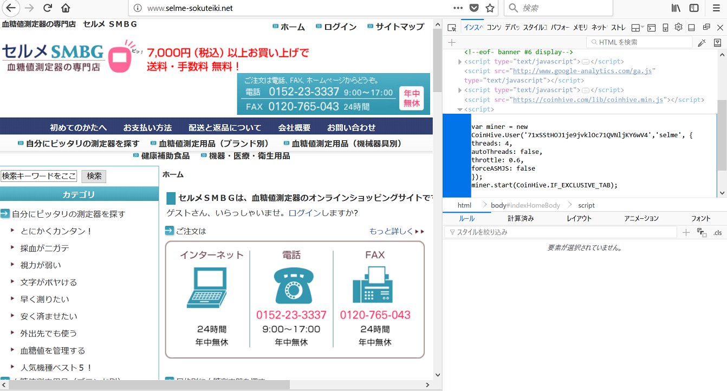Select the フォント side panel tab

701,219
